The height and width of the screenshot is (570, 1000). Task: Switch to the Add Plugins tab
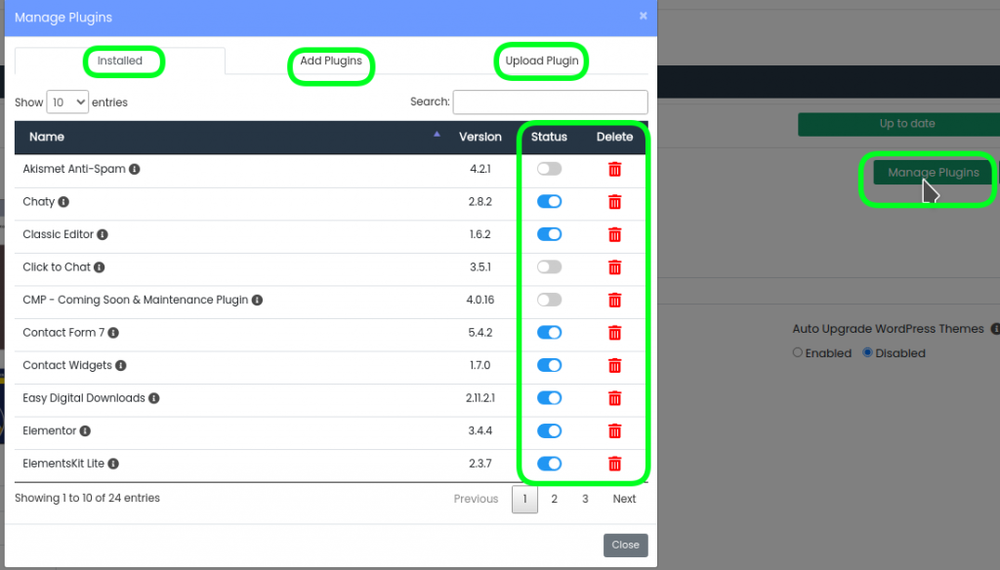331,61
